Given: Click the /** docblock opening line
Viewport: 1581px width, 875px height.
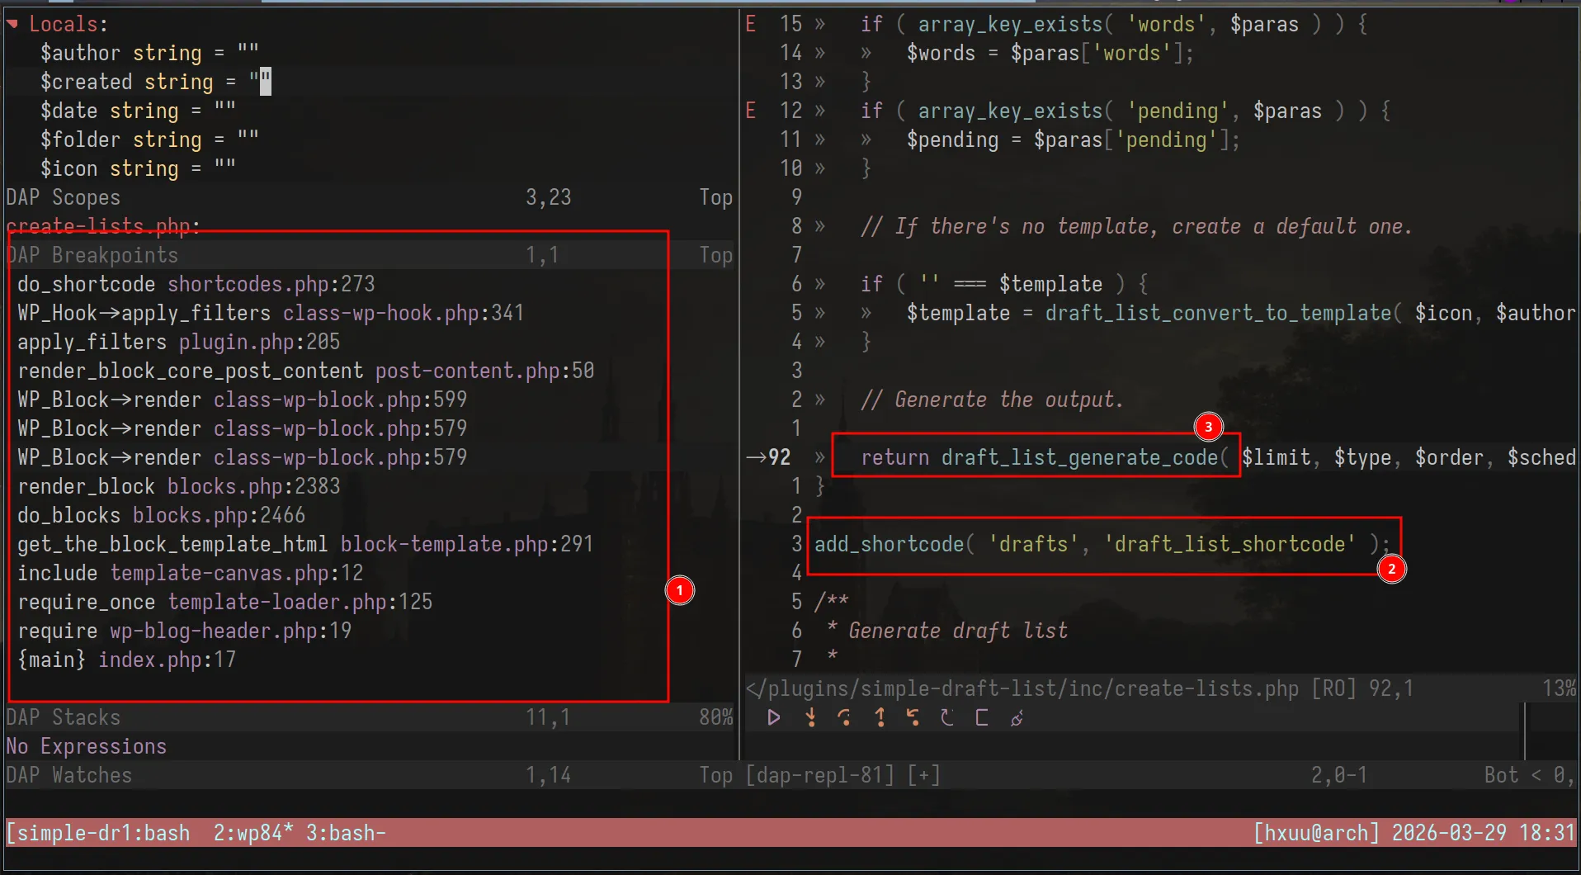Looking at the screenshot, I should point(831,602).
